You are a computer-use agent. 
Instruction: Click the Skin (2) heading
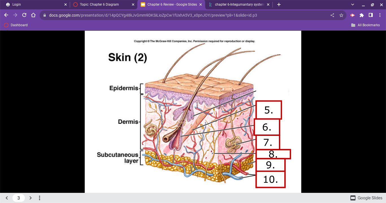pos(127,58)
